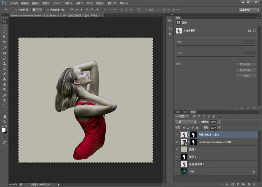Viewport: 262px width, 187px height.
Task: Click the foreground white color swatch
Action: coord(4,130)
